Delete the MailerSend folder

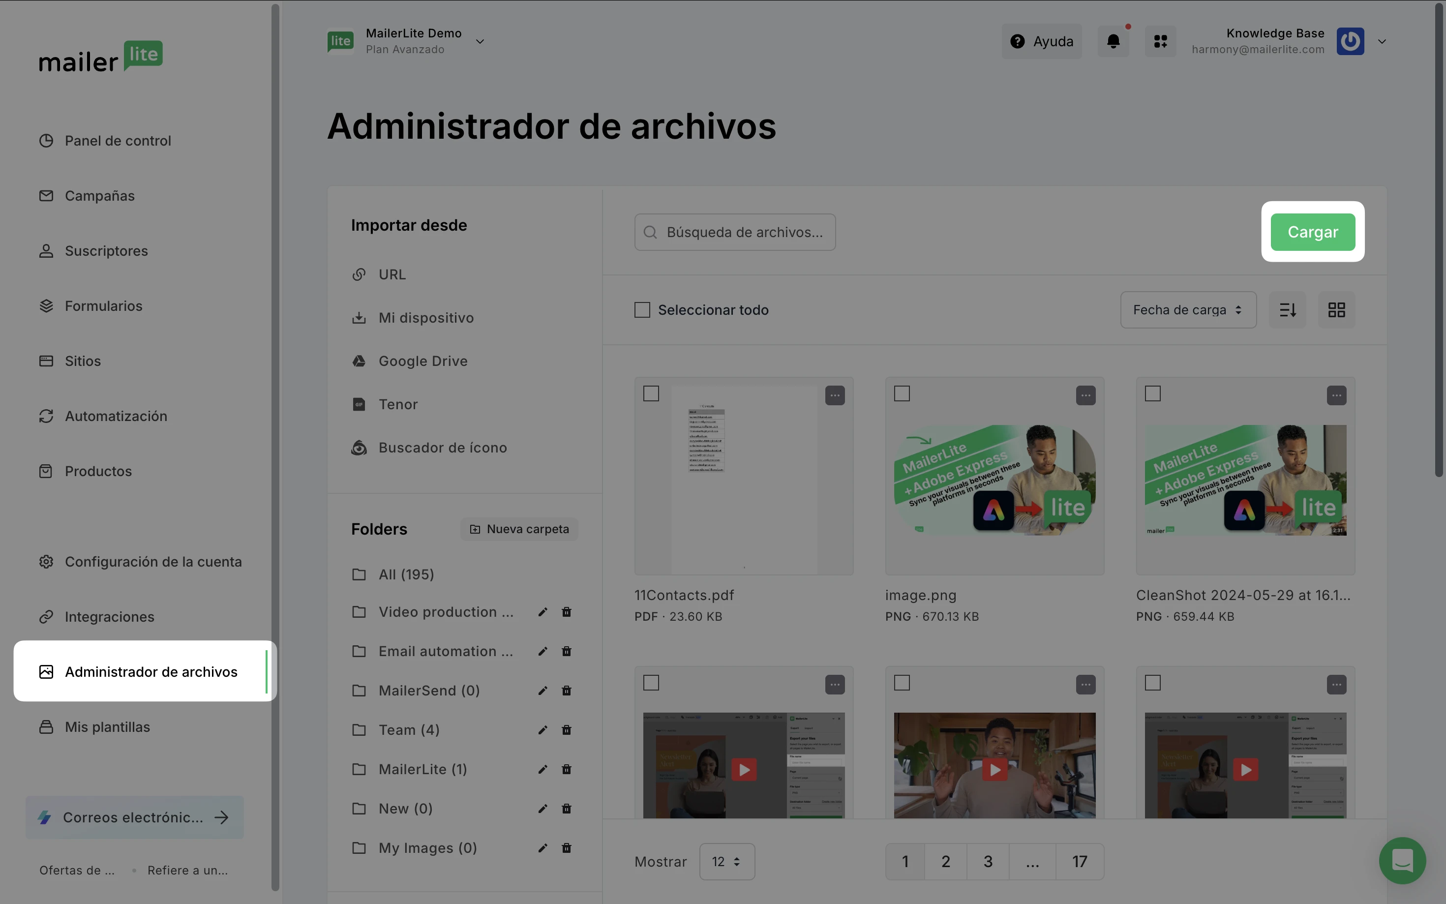pyautogui.click(x=566, y=691)
